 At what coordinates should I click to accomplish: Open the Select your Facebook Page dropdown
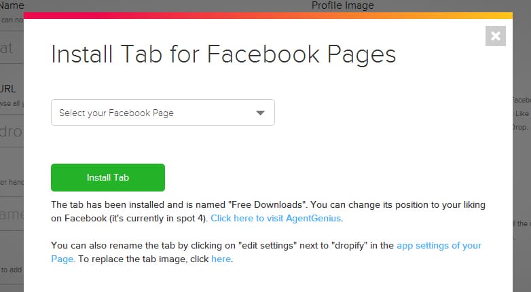coord(162,113)
